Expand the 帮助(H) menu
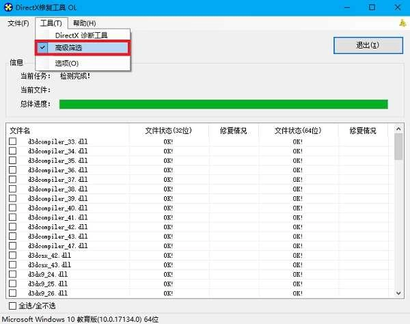The height and width of the screenshot is (324, 410). 85,23
